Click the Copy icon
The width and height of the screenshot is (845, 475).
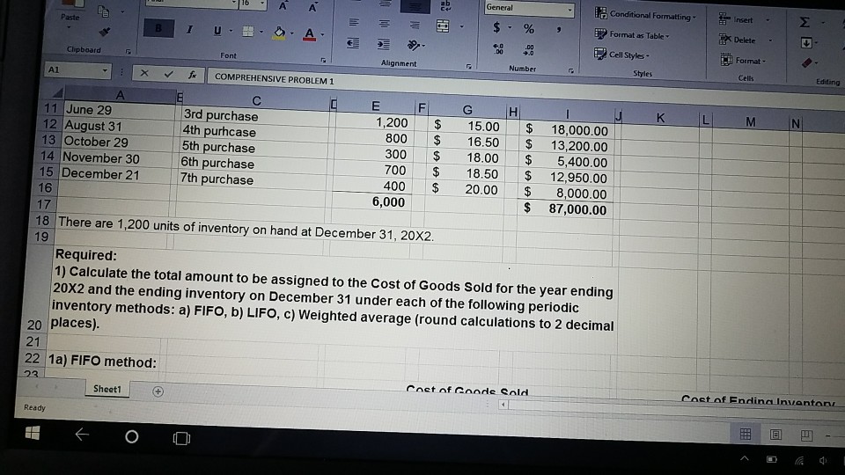[104, 11]
